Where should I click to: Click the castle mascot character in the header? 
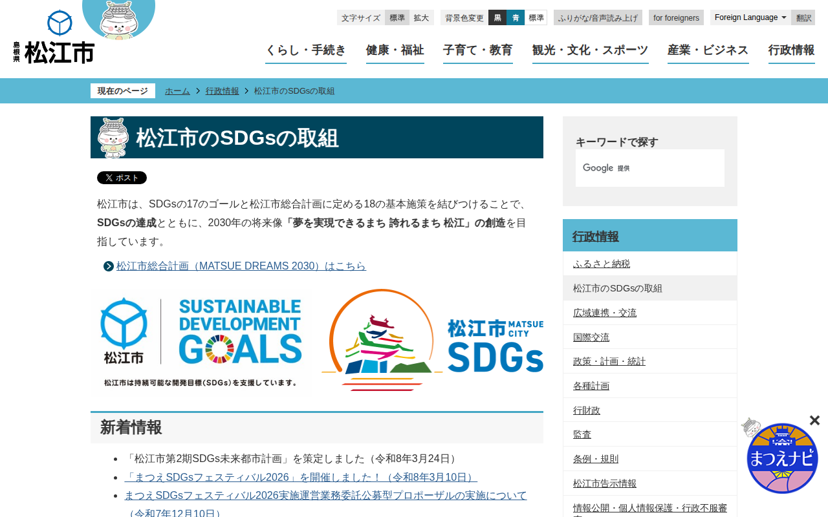click(119, 19)
